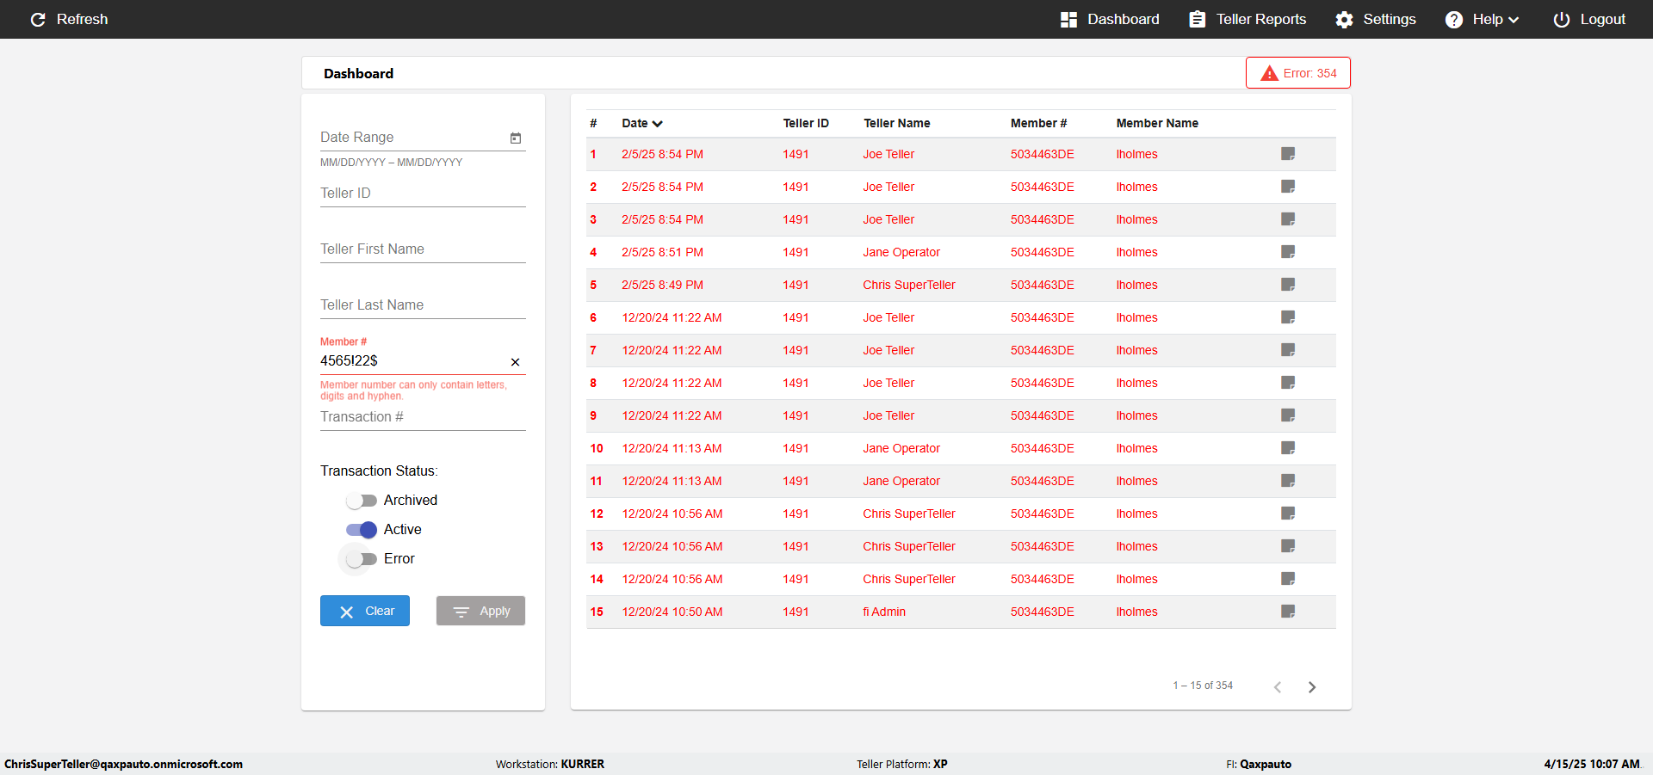Focus the Teller ID input field
The image size is (1653, 775).
(423, 194)
